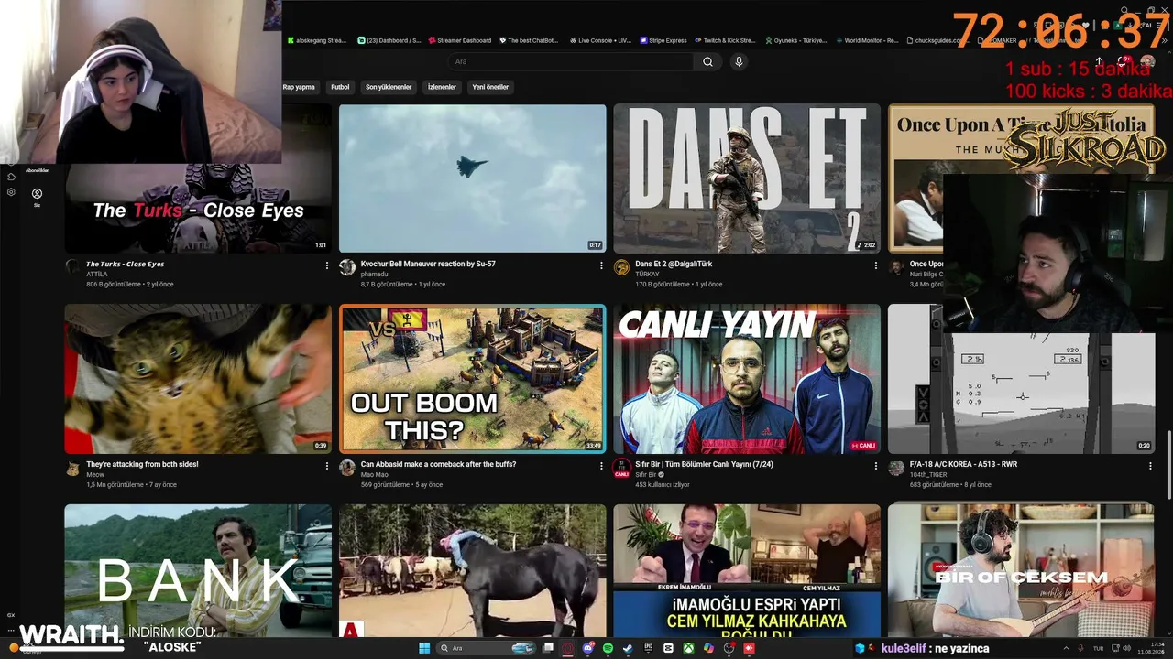Open the Spotify taskbar icon

[608, 648]
